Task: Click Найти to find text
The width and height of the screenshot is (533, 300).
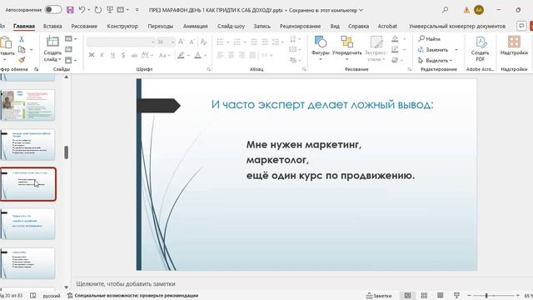Action: (x=430, y=39)
